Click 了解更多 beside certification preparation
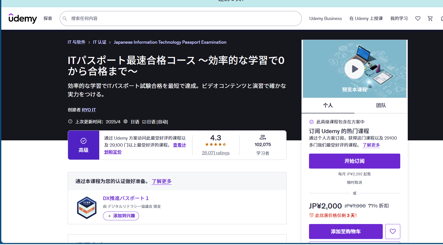 coord(162,181)
